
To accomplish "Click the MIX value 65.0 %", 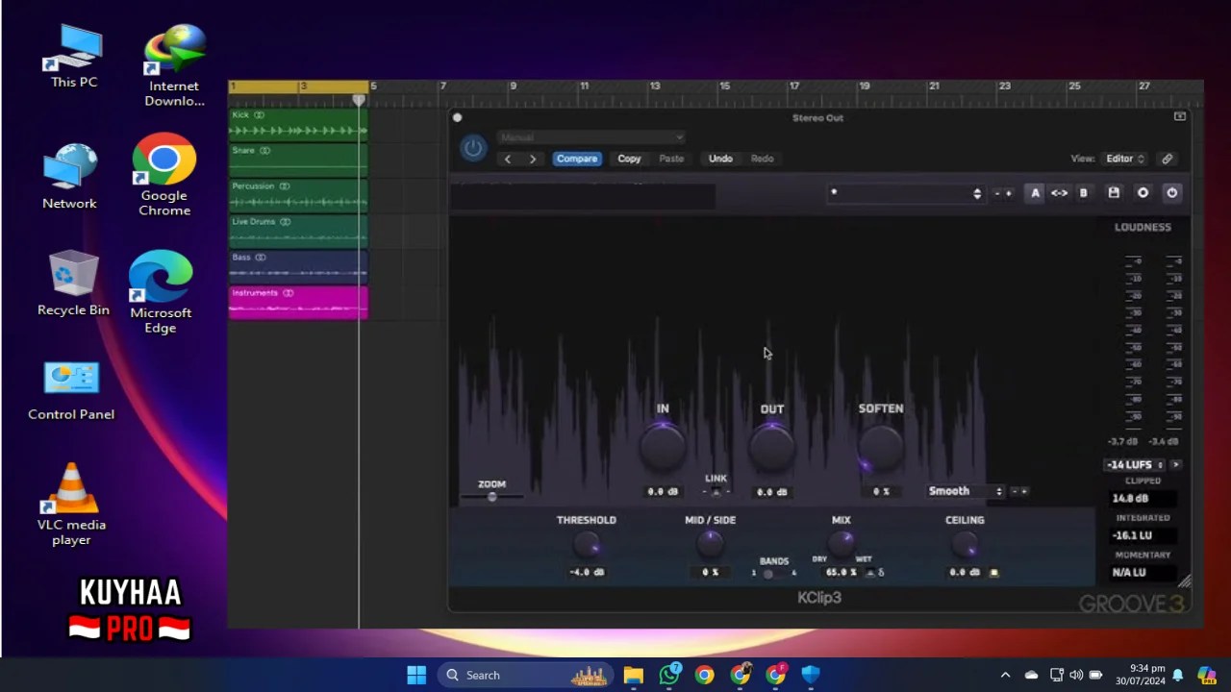I will pyautogui.click(x=842, y=572).
